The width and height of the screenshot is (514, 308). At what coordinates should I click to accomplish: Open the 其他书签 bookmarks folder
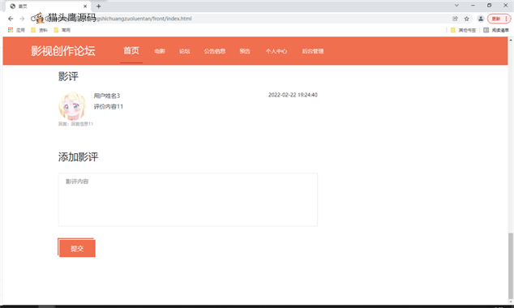tap(463, 30)
